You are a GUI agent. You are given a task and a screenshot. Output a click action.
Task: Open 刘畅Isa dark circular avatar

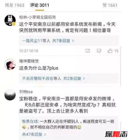click(x=10, y=95)
